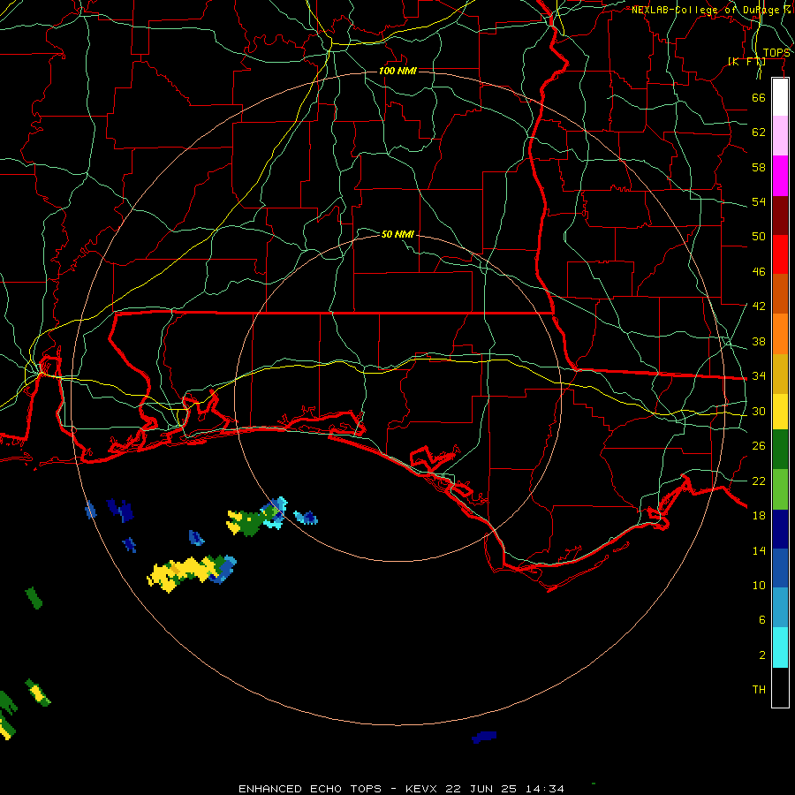Screen dimensions: 795x795
Task: Click the 'K FT' units label
Action: pos(746,62)
